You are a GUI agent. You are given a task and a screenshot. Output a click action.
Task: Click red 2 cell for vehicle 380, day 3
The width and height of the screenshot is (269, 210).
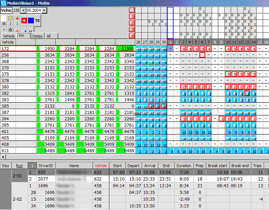[183, 87]
